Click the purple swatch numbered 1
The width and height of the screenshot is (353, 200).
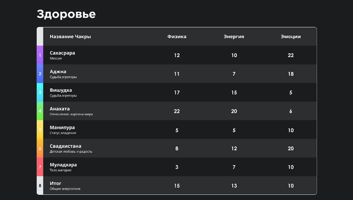tap(40, 55)
